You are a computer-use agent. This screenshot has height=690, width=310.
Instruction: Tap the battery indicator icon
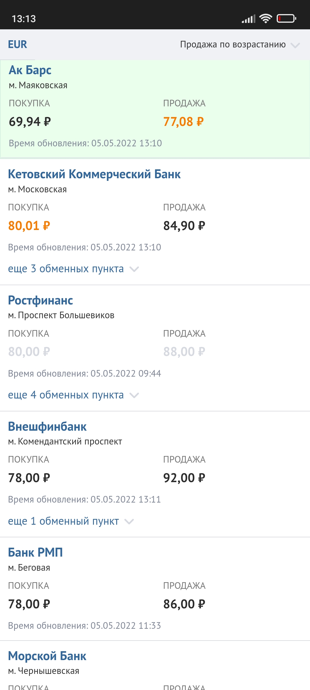[x=286, y=19]
